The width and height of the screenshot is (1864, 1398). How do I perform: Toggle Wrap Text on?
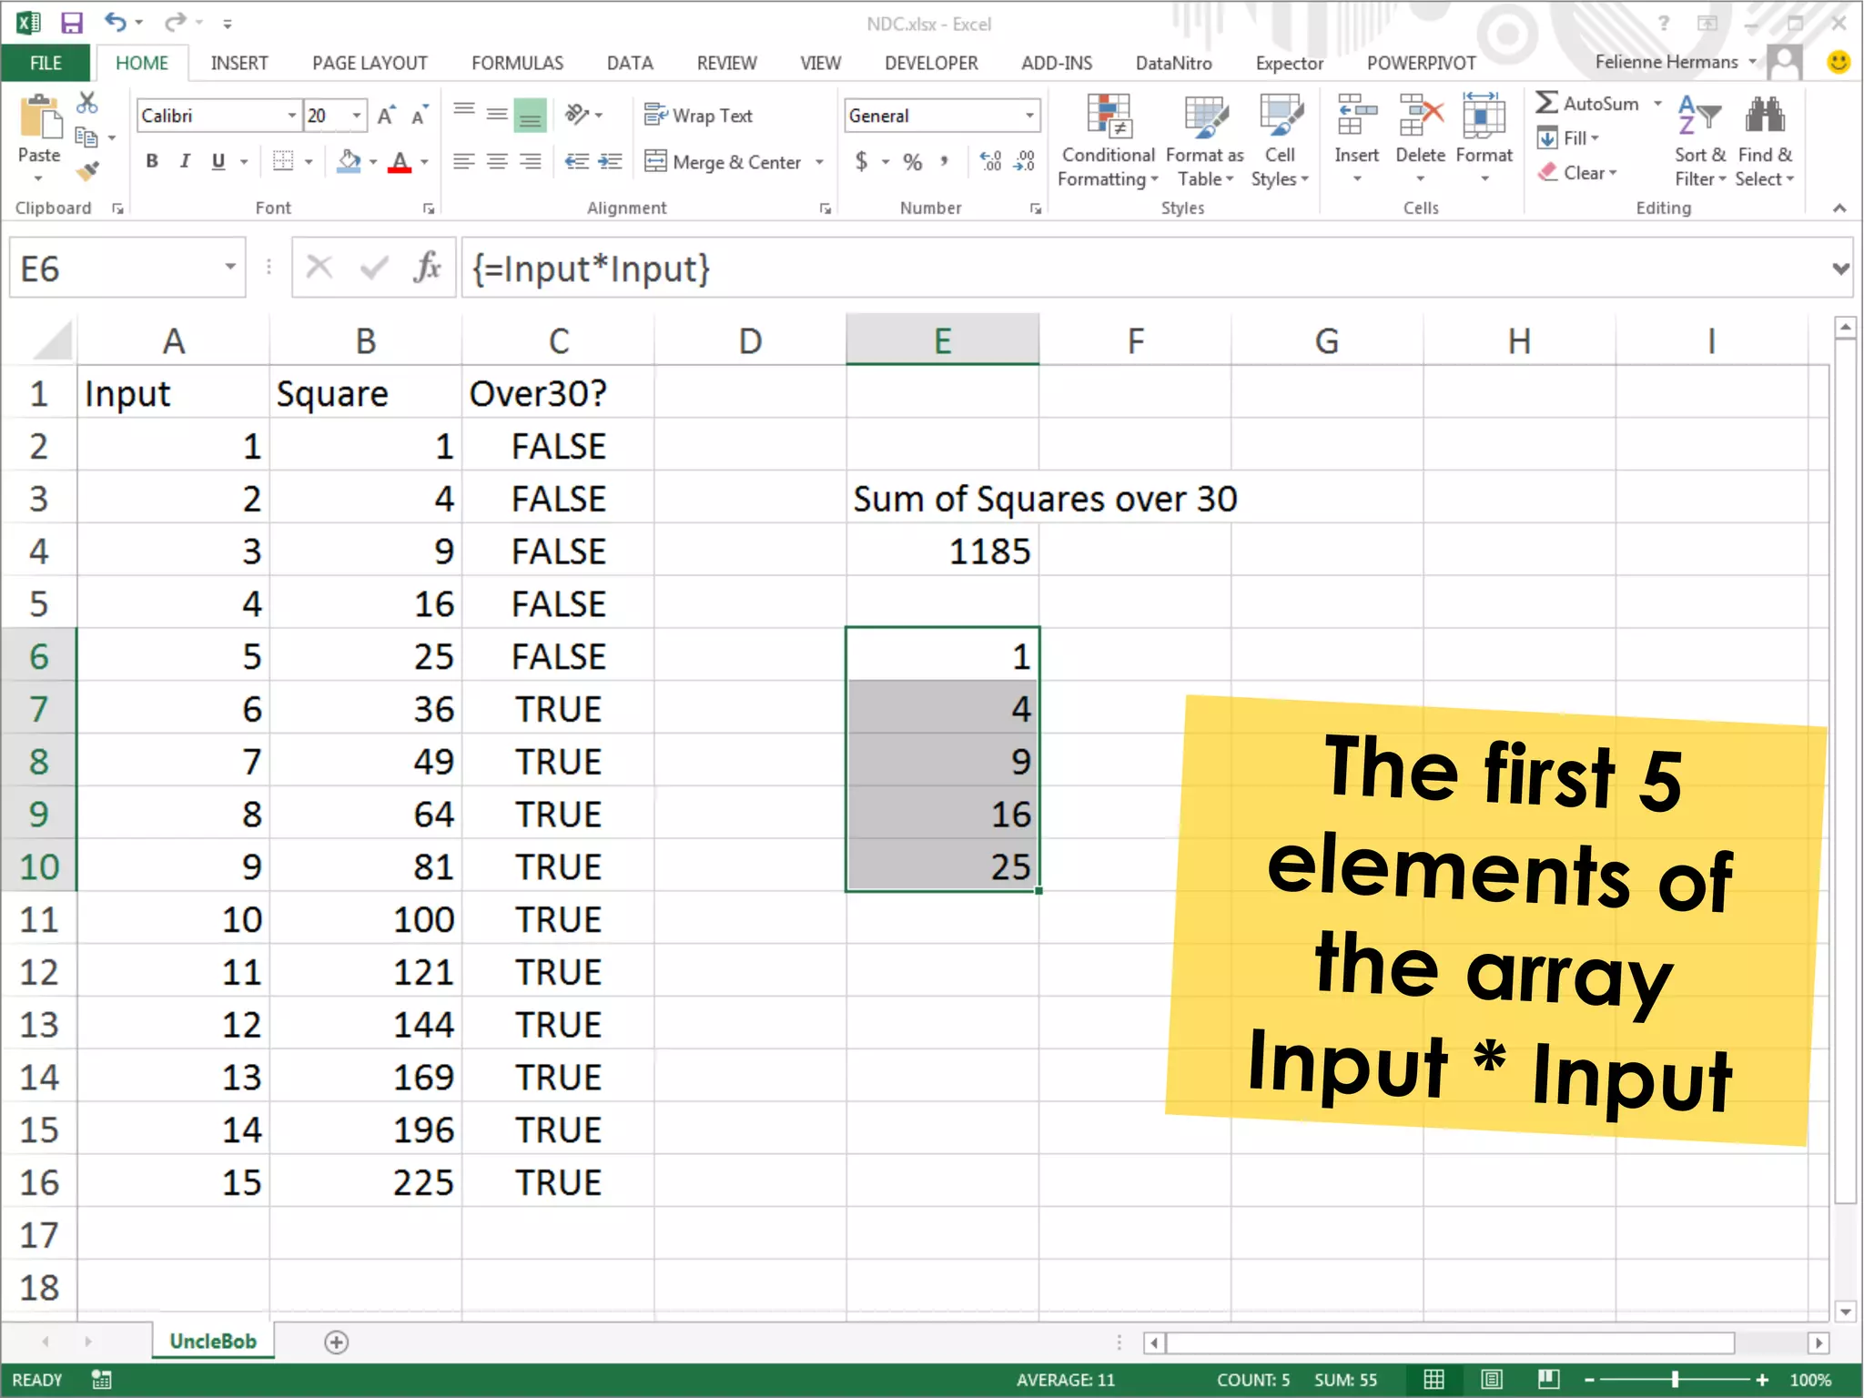(x=698, y=116)
